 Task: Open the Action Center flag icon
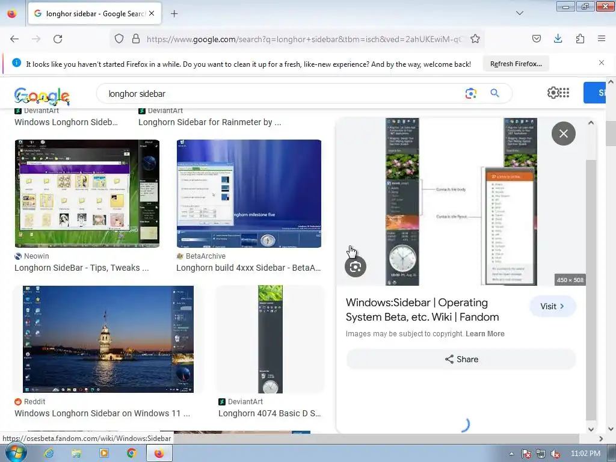[x=526, y=454]
